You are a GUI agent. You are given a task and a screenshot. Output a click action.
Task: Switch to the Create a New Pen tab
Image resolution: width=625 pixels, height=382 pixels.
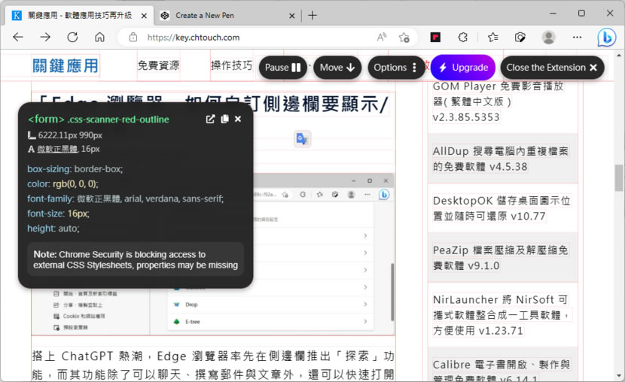tap(227, 16)
